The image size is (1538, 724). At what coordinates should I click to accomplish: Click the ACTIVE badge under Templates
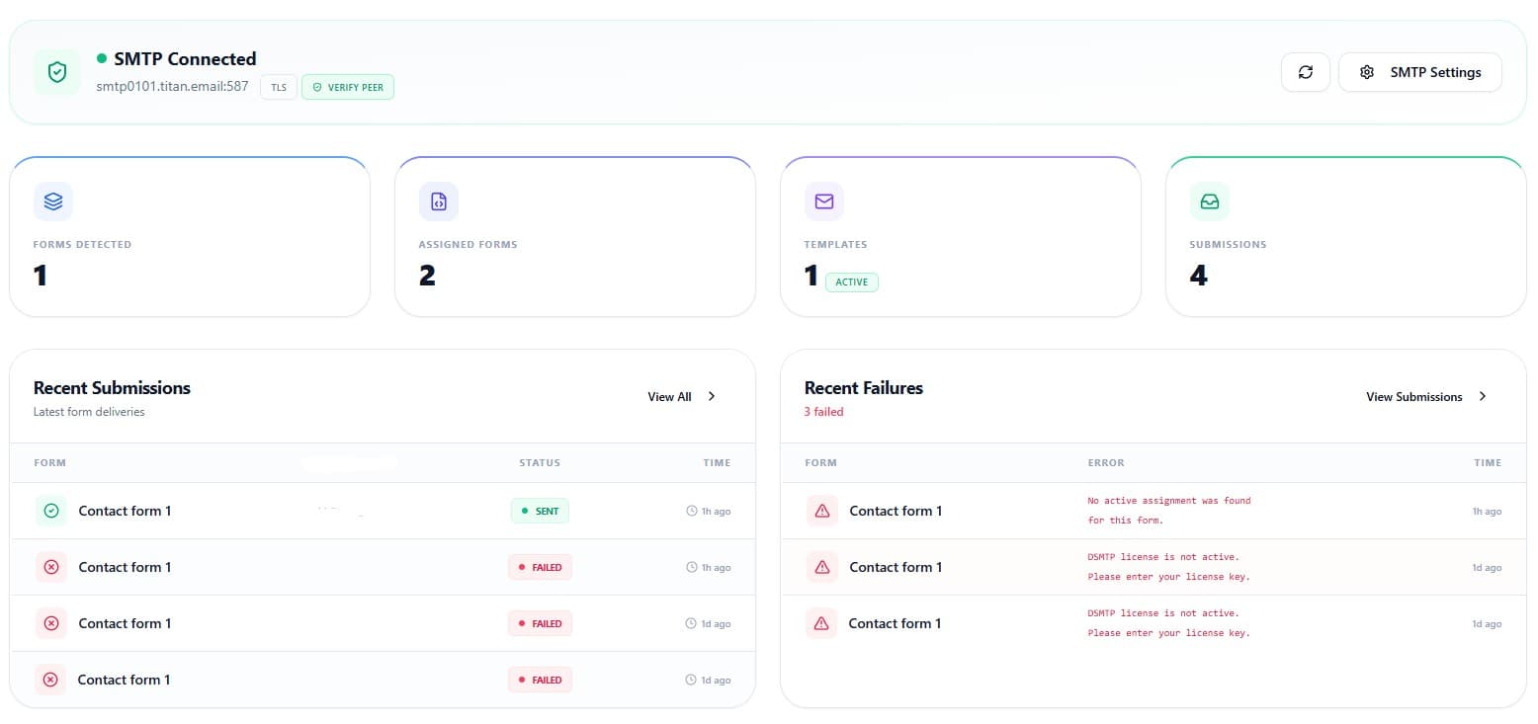tap(852, 282)
